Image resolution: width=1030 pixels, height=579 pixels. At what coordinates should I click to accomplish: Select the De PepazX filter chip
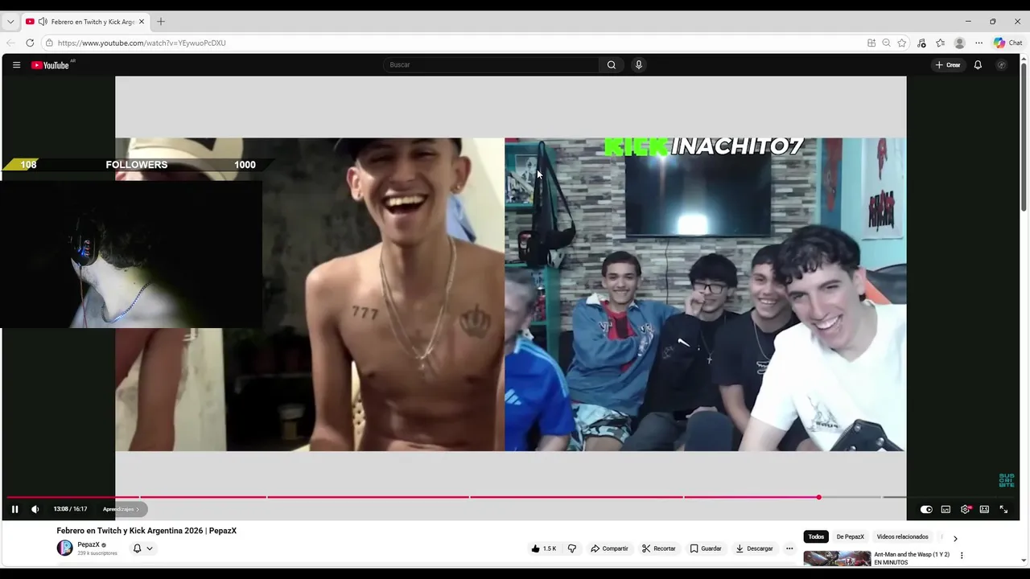click(x=850, y=536)
